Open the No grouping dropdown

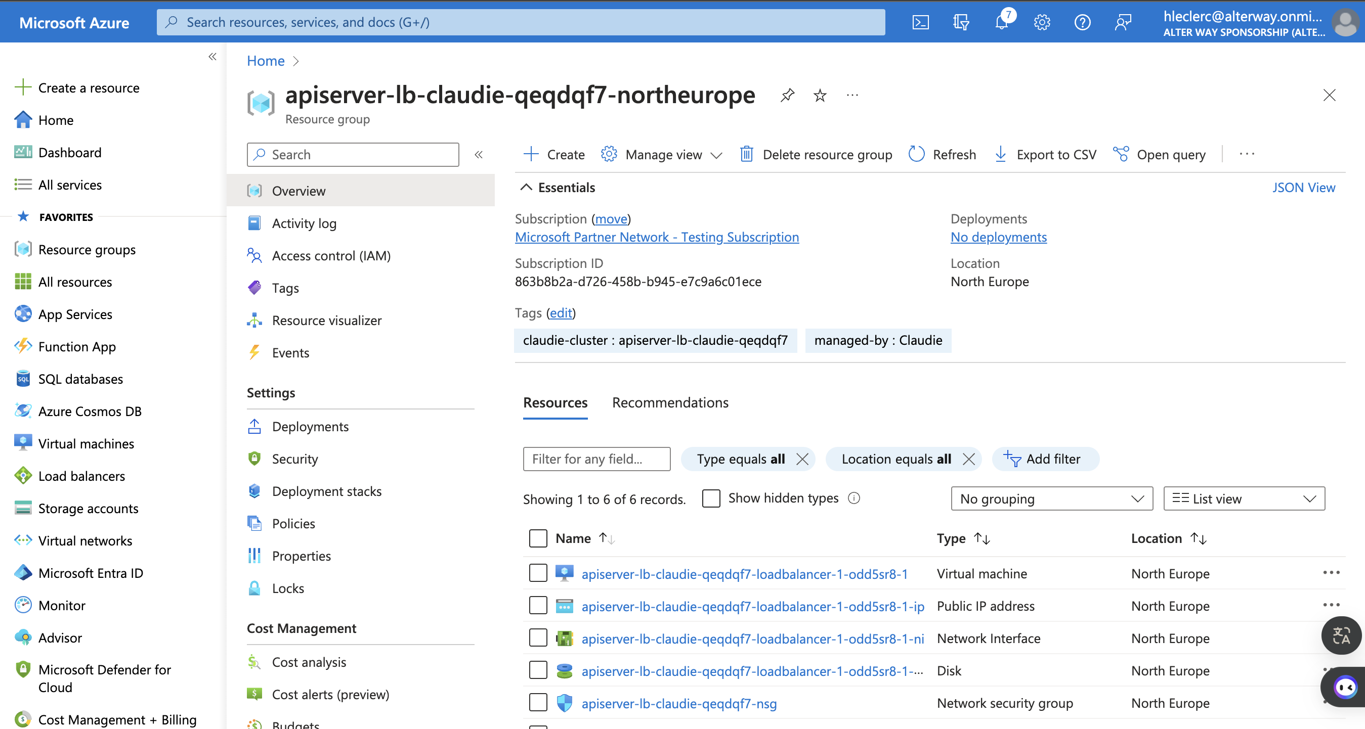pos(1051,498)
